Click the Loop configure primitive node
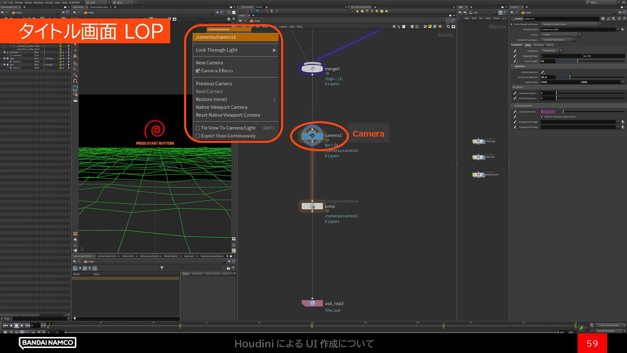Viewport: 627px width, 353px height. 312,206
